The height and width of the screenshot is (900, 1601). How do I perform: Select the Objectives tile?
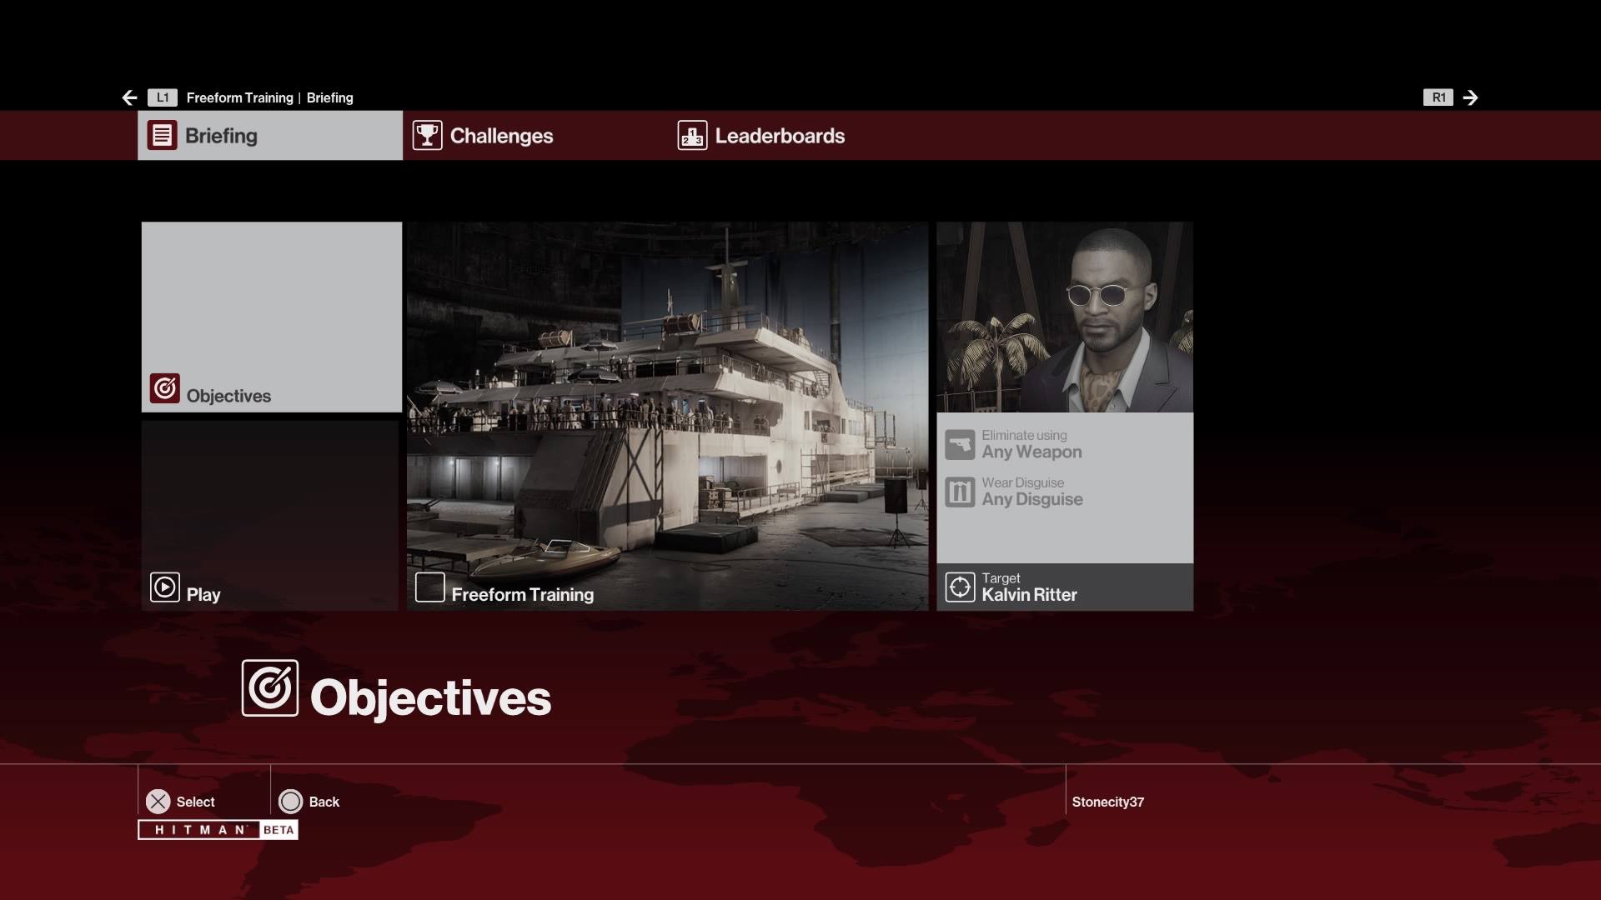pyautogui.click(x=272, y=317)
